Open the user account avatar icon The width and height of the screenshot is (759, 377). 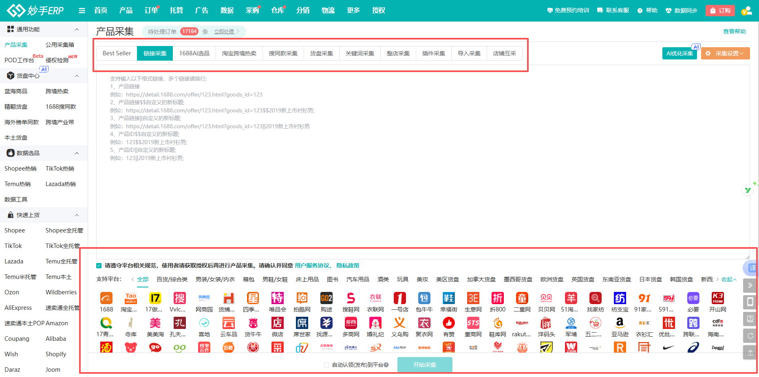[x=746, y=11]
